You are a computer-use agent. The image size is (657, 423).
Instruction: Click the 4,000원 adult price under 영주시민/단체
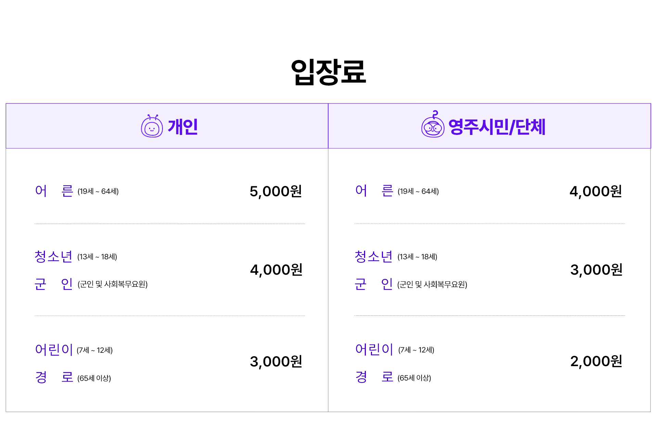point(595,191)
